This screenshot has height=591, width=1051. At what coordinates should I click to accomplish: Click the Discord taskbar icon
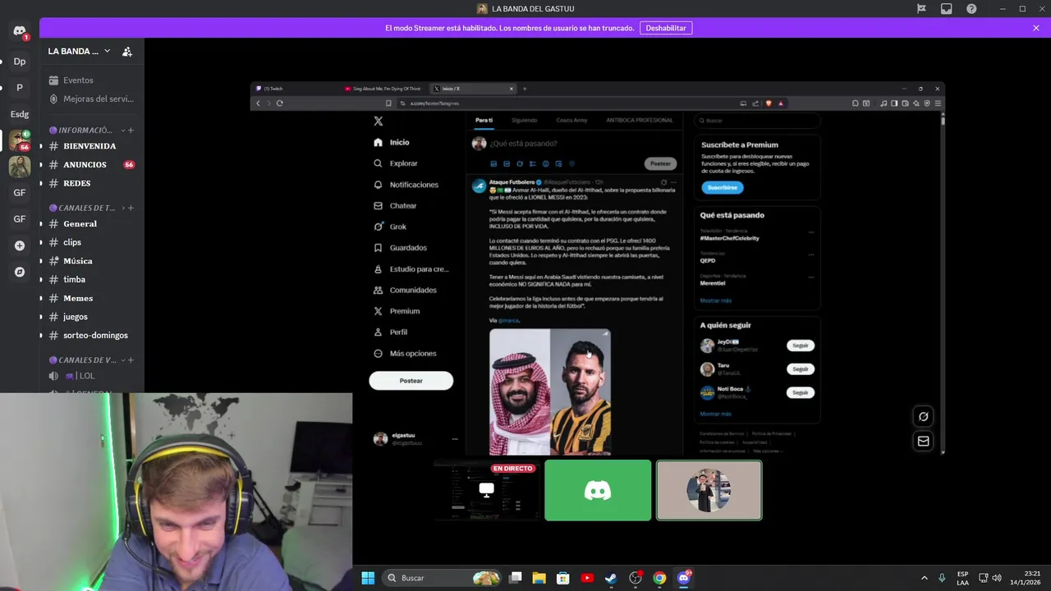[x=683, y=578]
